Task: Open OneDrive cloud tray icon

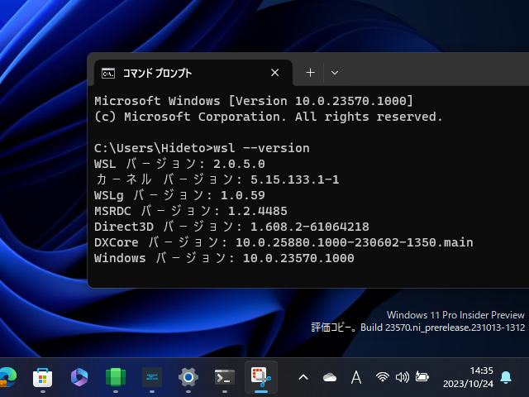Action: click(x=330, y=377)
